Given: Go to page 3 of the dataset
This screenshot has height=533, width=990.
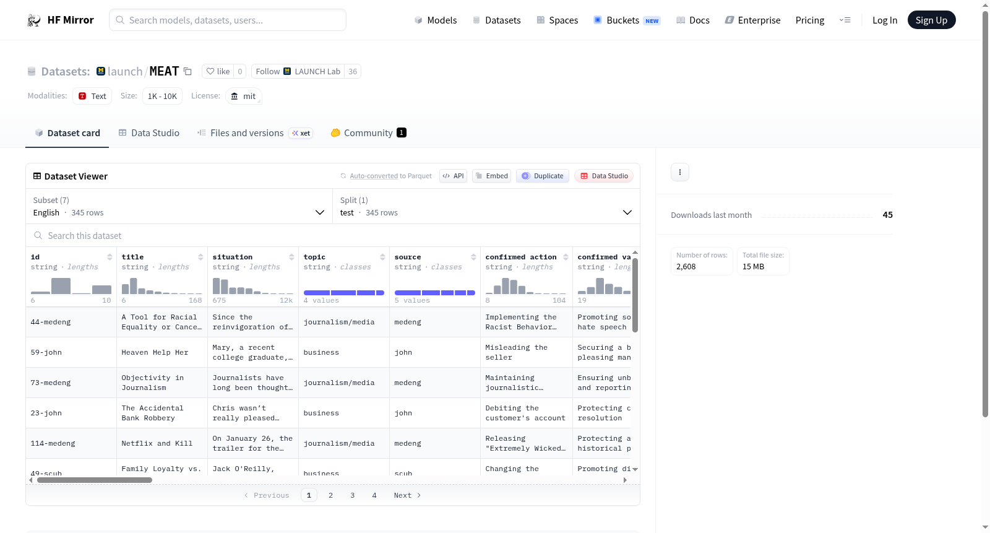Looking at the screenshot, I should pyautogui.click(x=353, y=495).
